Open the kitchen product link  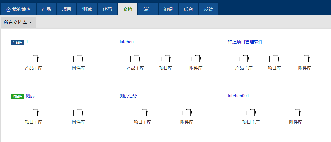coord(127,42)
